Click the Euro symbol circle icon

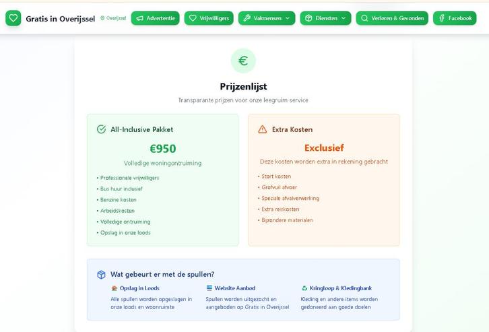pyautogui.click(x=243, y=61)
